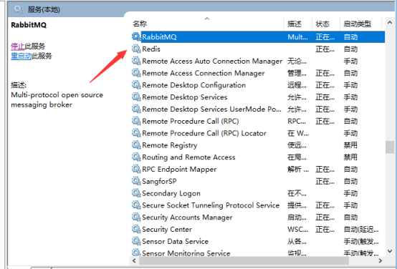Click 停止 link to stop the service
Screen dimensions: 397x269
tap(18, 47)
